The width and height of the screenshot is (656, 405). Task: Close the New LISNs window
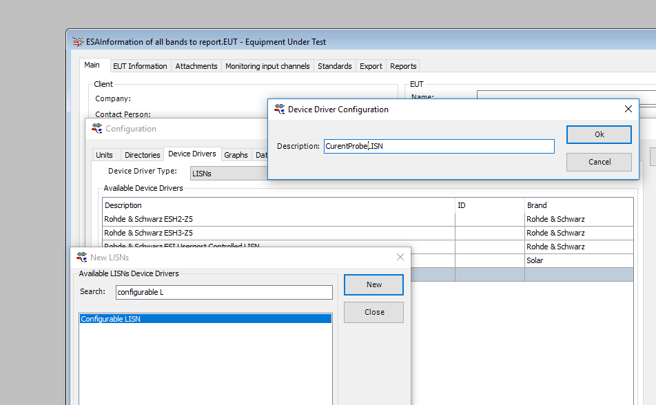pyautogui.click(x=400, y=257)
